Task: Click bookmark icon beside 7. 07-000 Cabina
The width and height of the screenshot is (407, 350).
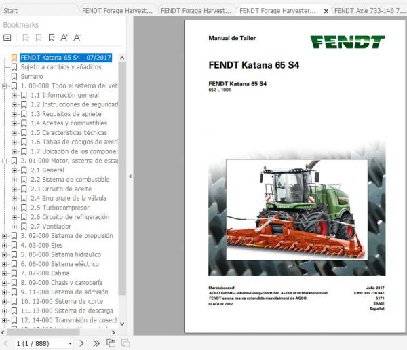Action: point(14,273)
